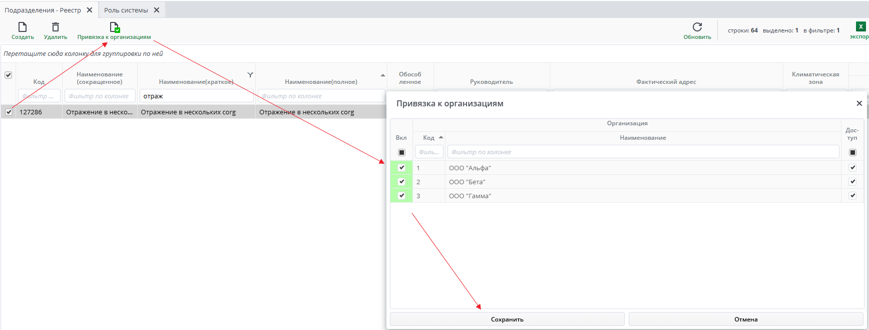
Task: Open filter icon on Наименование(краткое) column
Action: pos(250,75)
